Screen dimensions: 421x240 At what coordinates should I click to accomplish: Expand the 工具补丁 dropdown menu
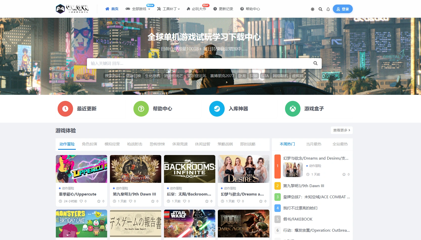pyautogui.click(x=168, y=9)
